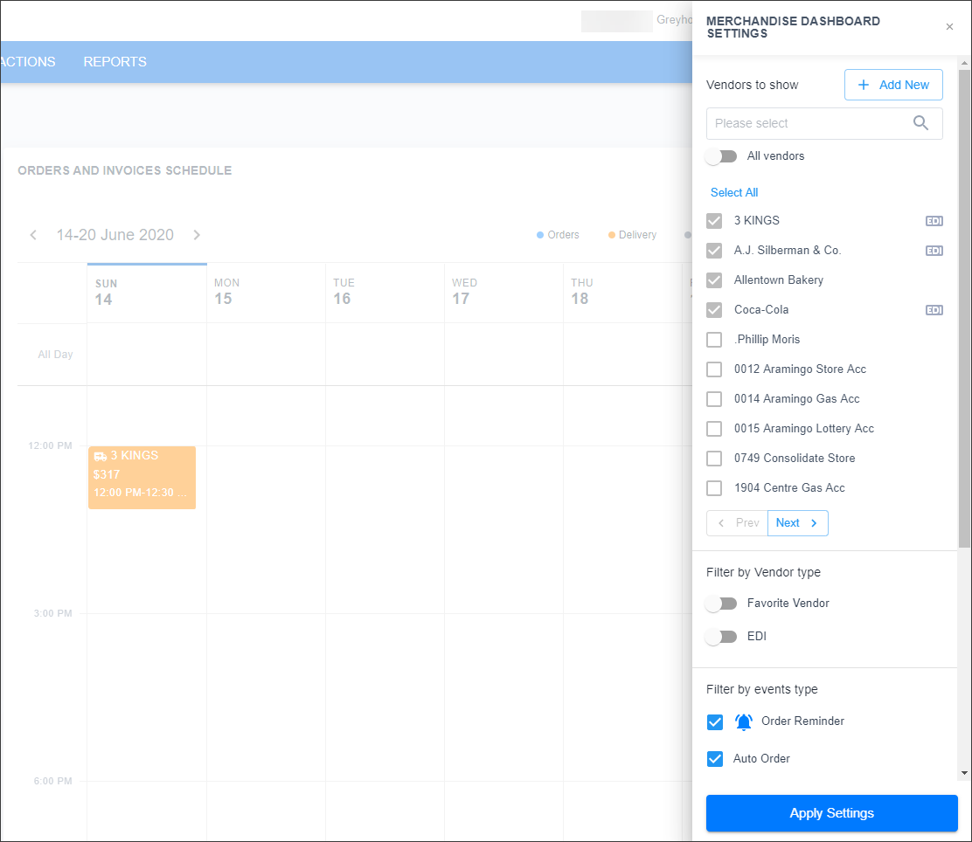The image size is (972, 842).
Task: Click the delivery truck icon on 3 KINGS event
Action: (101, 457)
